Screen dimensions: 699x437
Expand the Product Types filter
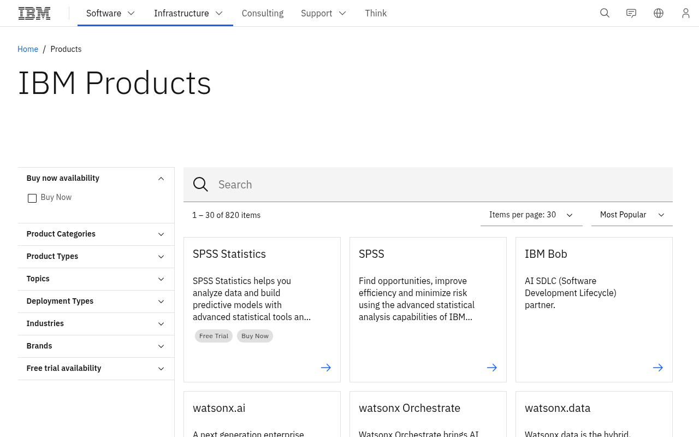(96, 256)
